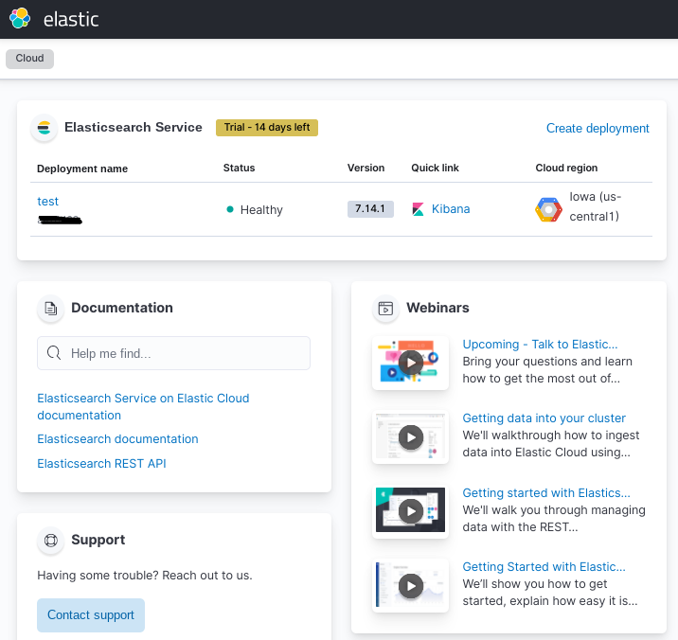This screenshot has height=640, width=678.
Task: Focus the Help me find search field
Action: click(x=174, y=353)
